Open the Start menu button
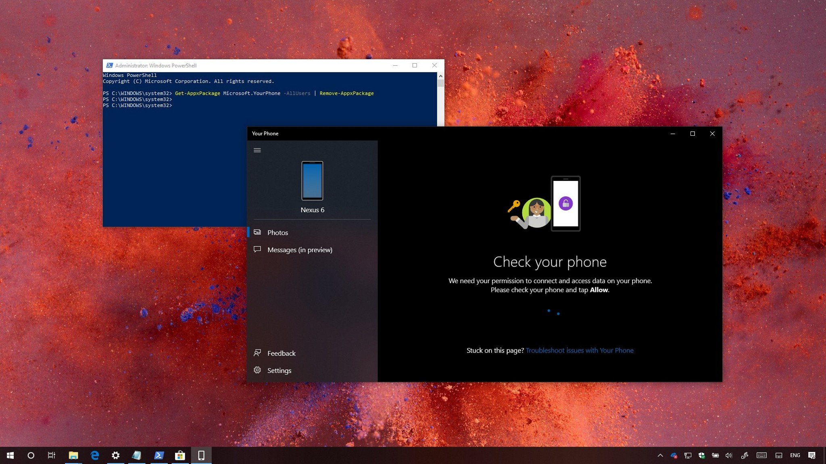The width and height of the screenshot is (826, 464). (x=10, y=455)
